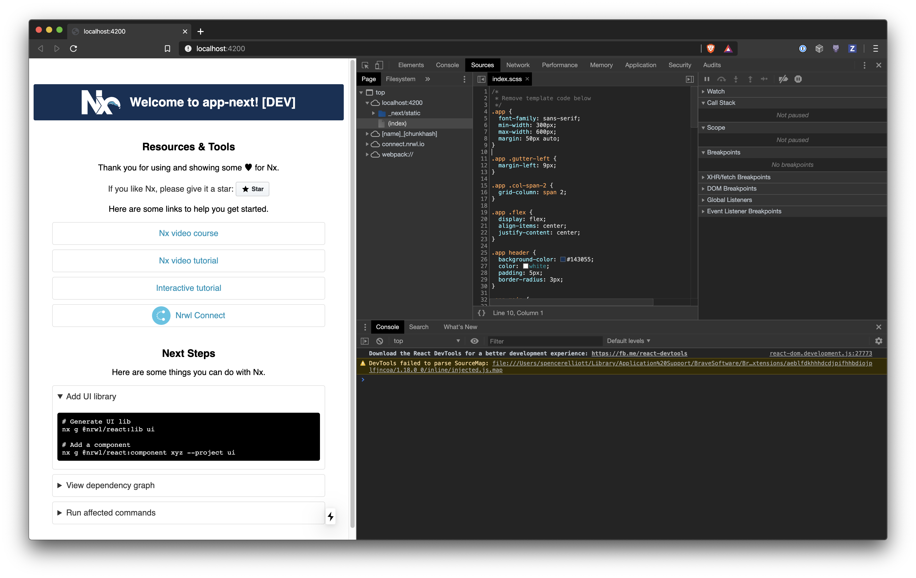
Task: Expand connect.nrwl.io tree node
Action: [x=367, y=144]
